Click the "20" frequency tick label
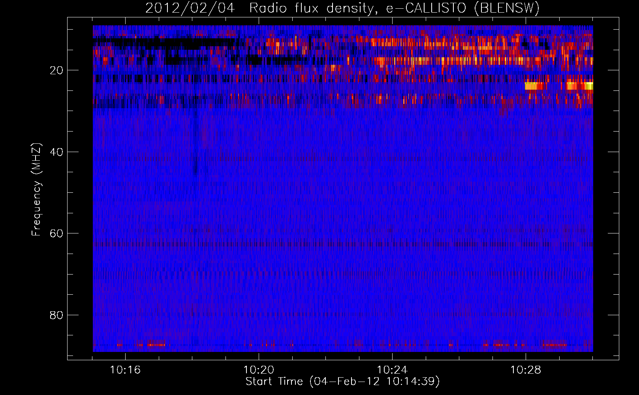This screenshot has width=639, height=395. 56,71
